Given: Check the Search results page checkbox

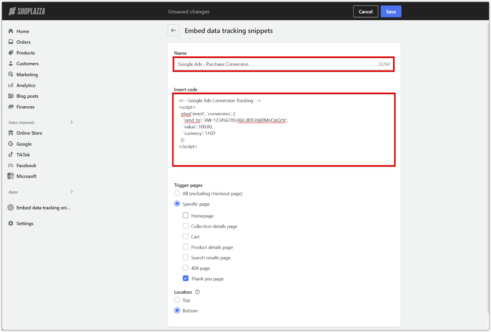Looking at the screenshot, I should [186, 257].
